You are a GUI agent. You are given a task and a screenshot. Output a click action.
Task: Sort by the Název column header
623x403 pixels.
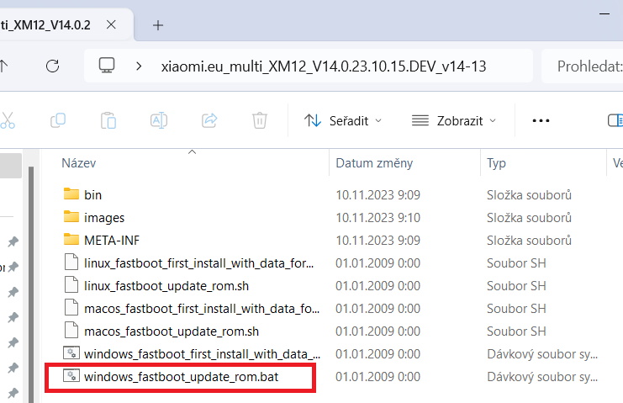point(79,162)
